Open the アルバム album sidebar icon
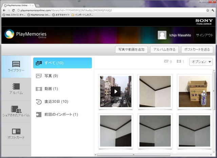The width and height of the screenshot is (217, 158). pyautogui.click(x=16, y=89)
